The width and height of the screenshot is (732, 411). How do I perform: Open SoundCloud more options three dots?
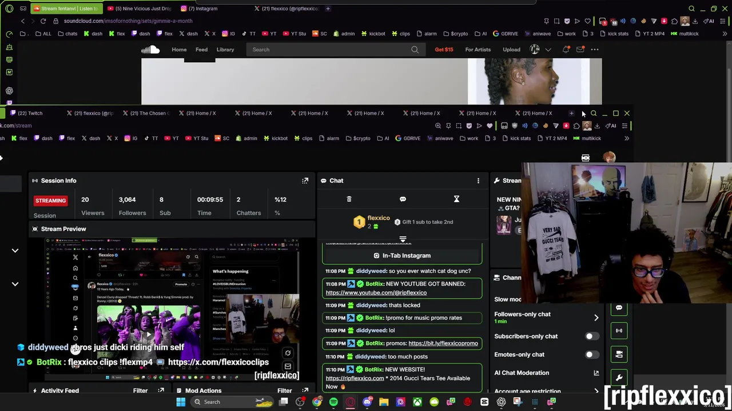tap(595, 50)
